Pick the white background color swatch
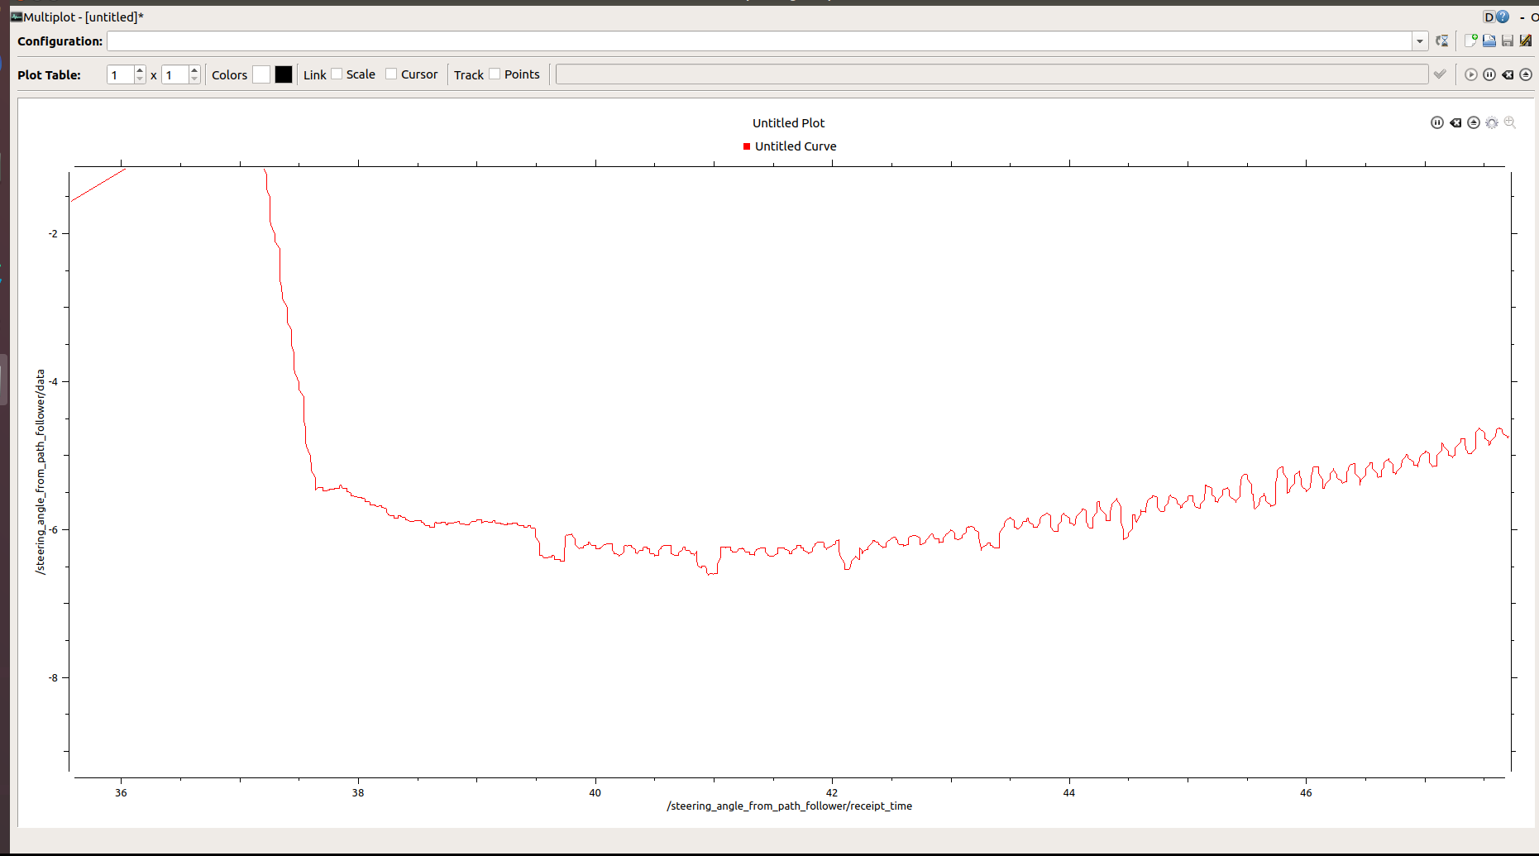 (x=261, y=74)
